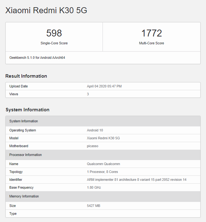206x222 pixels.
Task: Click the Base Frequency label
Action: [21, 187]
